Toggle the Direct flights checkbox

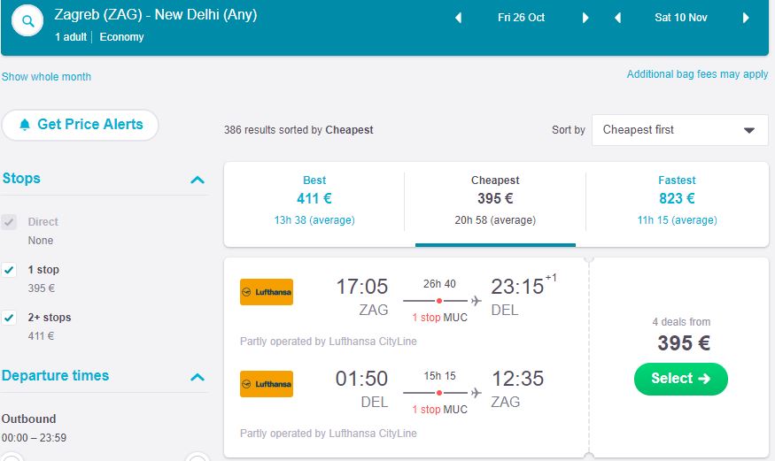(x=10, y=222)
